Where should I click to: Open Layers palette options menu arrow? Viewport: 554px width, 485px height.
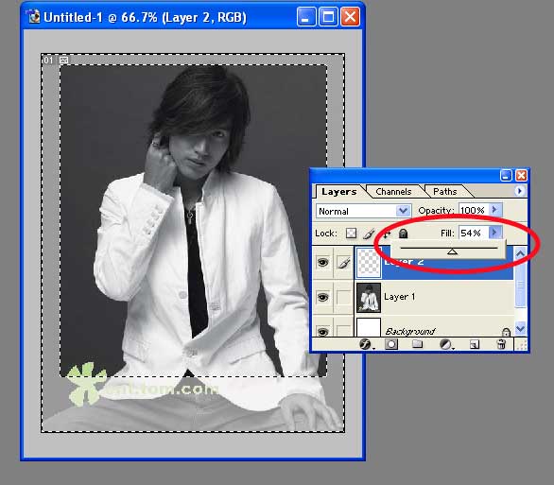pyautogui.click(x=519, y=191)
